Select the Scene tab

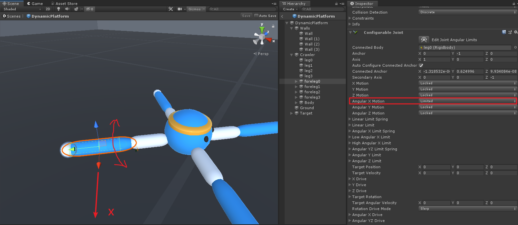12,3
